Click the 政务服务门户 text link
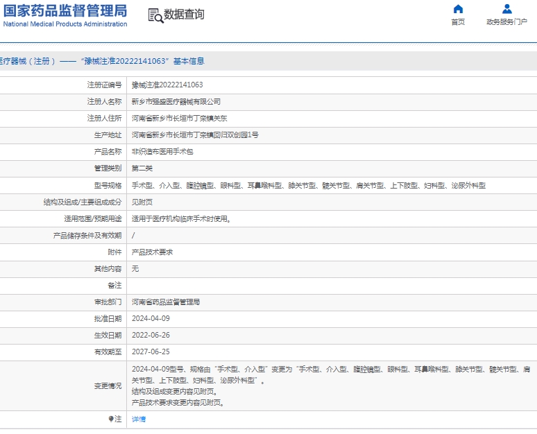The height and width of the screenshot is (434, 537). pos(507,22)
